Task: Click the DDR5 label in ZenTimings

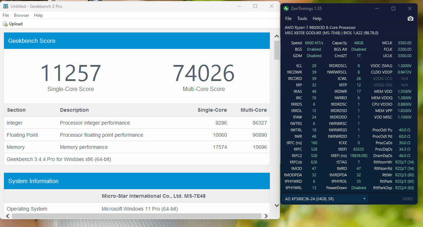Action: click(x=407, y=199)
